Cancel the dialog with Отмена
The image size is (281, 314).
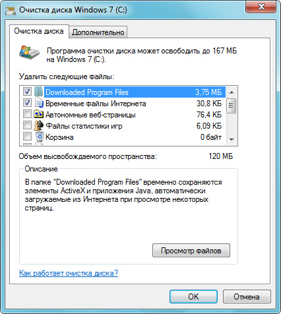(x=247, y=297)
